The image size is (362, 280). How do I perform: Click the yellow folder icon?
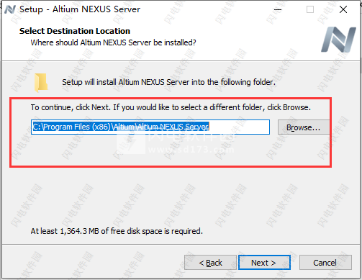[x=41, y=83]
